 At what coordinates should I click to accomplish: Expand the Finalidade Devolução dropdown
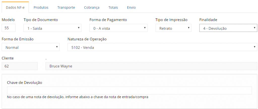[228, 28]
